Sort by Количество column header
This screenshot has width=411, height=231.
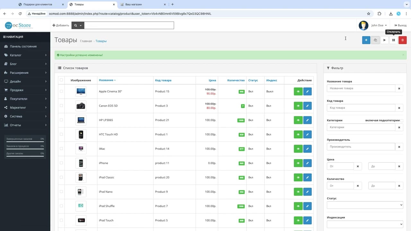pos(236,80)
